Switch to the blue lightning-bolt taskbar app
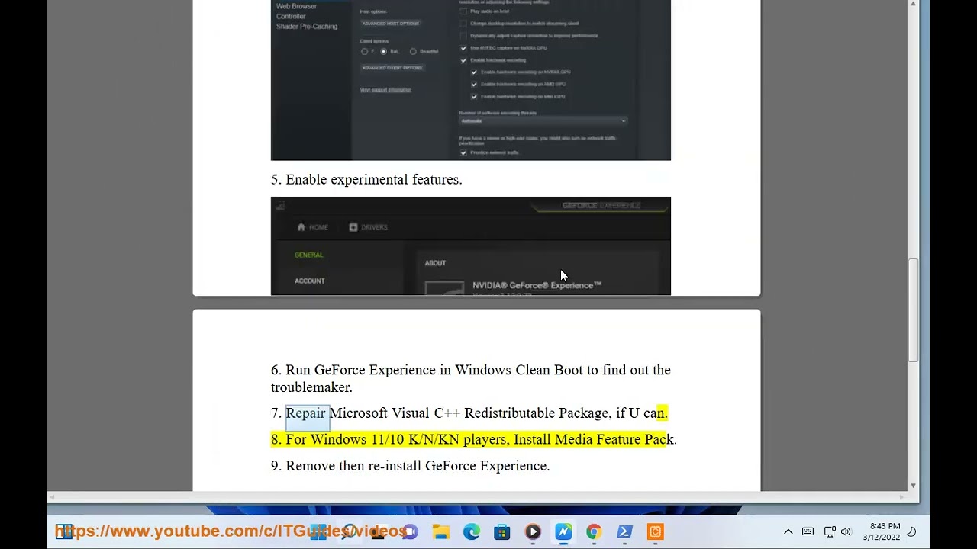This screenshot has width=977, height=549. [563, 531]
